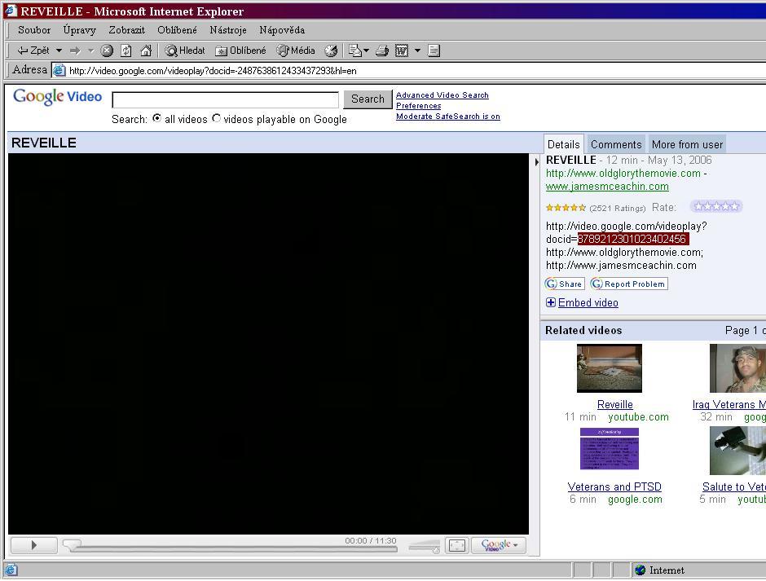
Task: Open the History toolbar icon
Action: [x=331, y=51]
